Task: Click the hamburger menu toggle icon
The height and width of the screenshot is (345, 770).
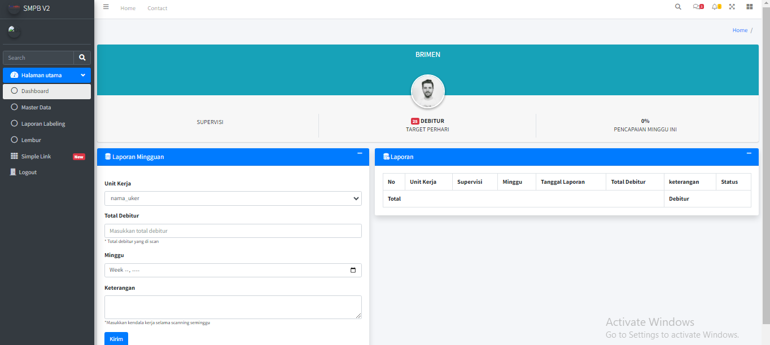Action: click(x=106, y=7)
